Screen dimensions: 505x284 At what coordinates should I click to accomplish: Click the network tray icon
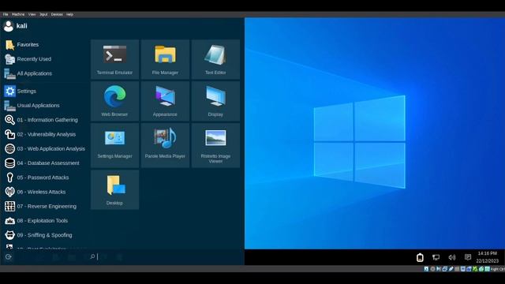coord(436,257)
